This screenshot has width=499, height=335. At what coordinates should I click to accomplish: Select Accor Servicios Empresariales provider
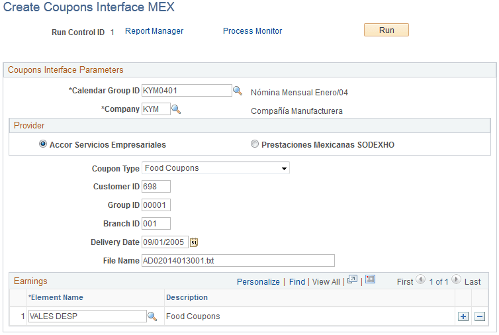43,144
